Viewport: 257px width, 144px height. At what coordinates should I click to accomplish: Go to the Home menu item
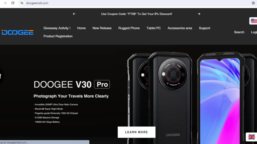pyautogui.click(x=81, y=28)
